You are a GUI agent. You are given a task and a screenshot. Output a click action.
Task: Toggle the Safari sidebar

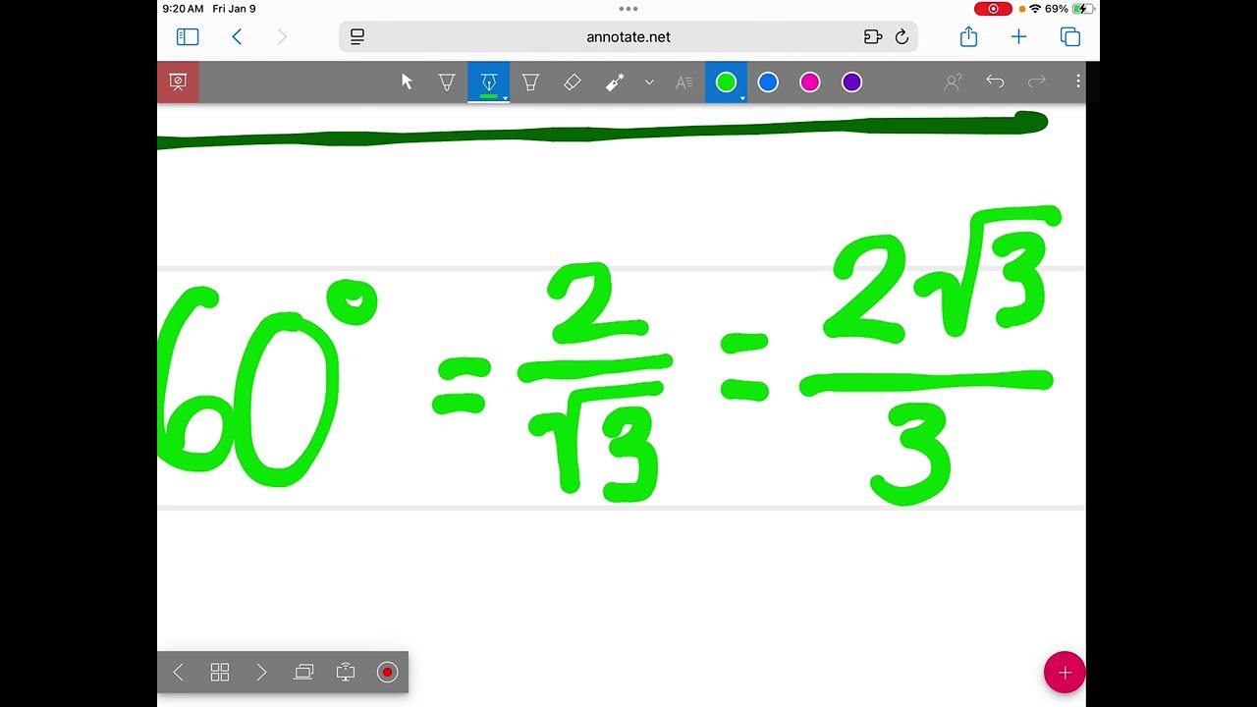point(188,36)
